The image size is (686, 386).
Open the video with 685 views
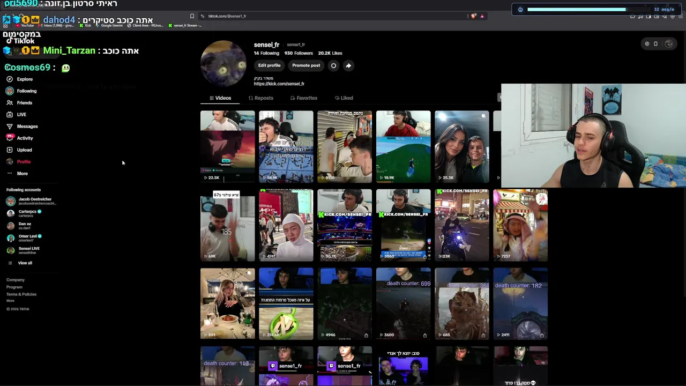coord(462,304)
